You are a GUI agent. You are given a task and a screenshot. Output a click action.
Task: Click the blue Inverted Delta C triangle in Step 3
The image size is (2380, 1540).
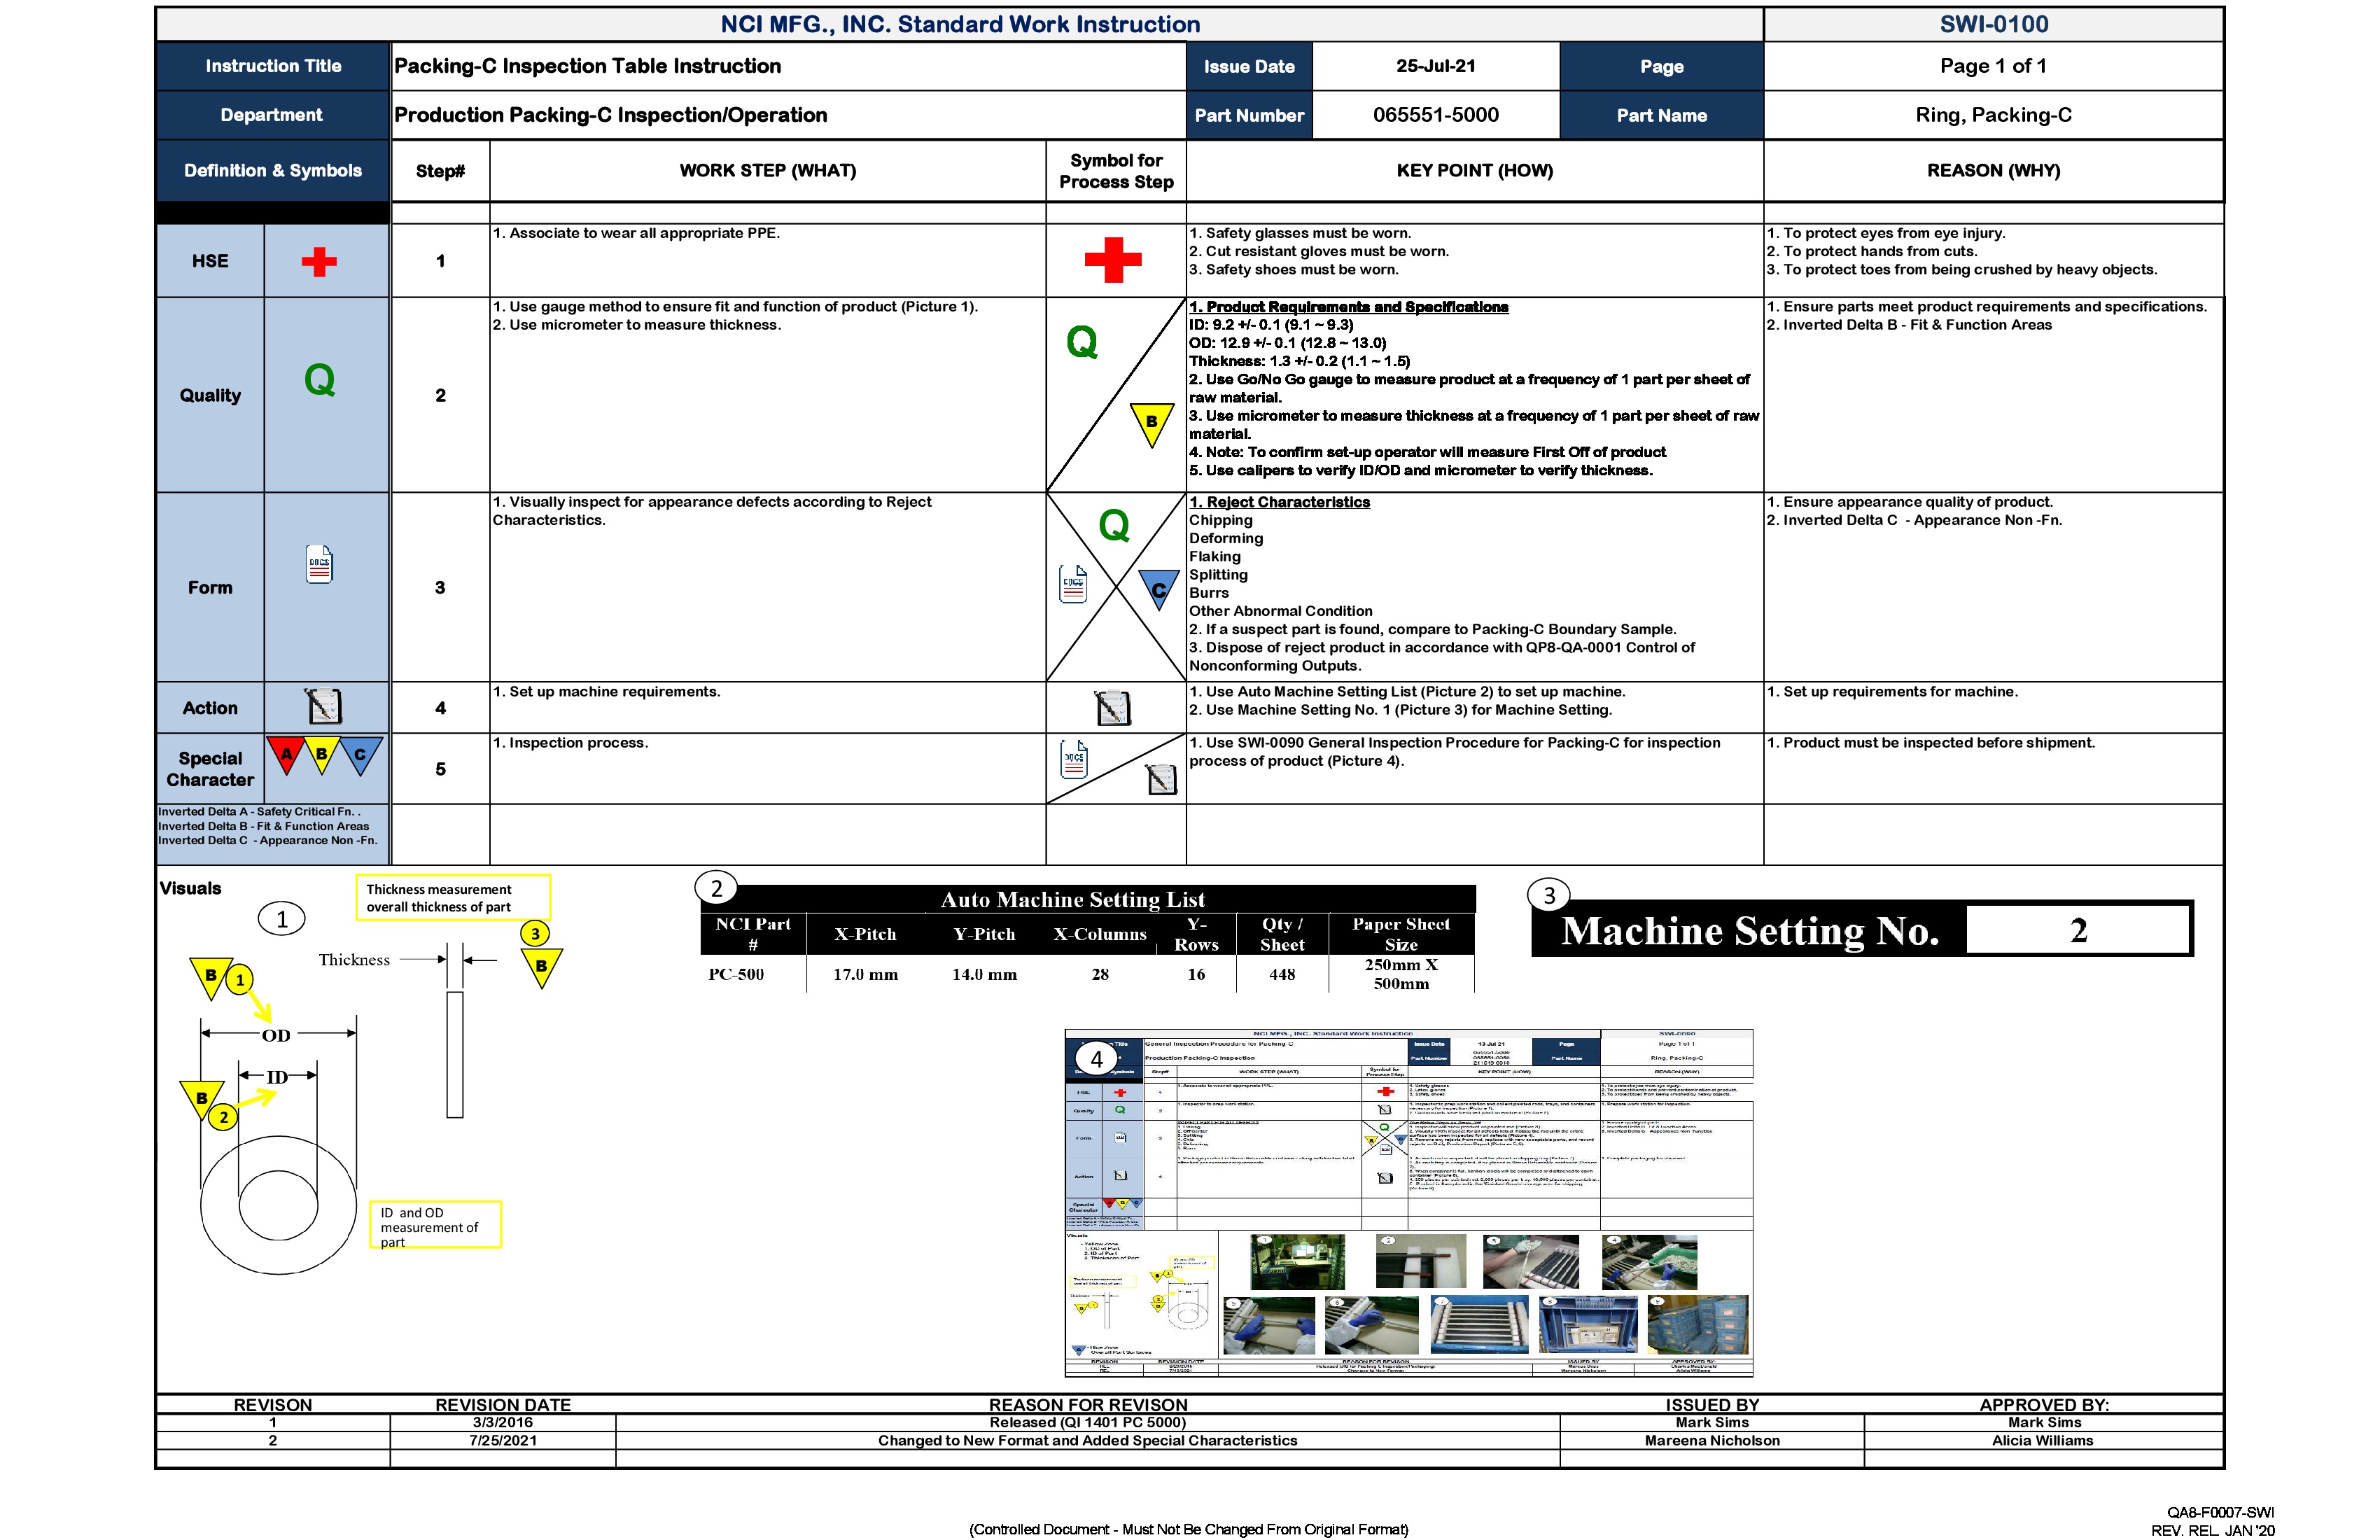click(1157, 590)
